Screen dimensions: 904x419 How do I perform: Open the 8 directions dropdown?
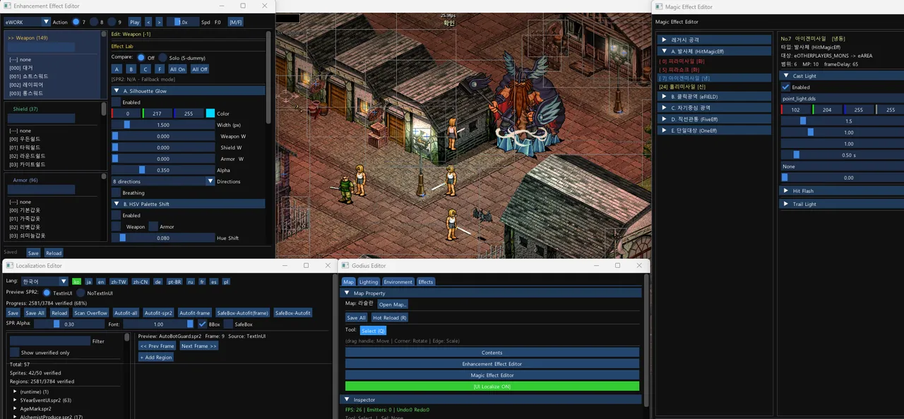pyautogui.click(x=162, y=181)
